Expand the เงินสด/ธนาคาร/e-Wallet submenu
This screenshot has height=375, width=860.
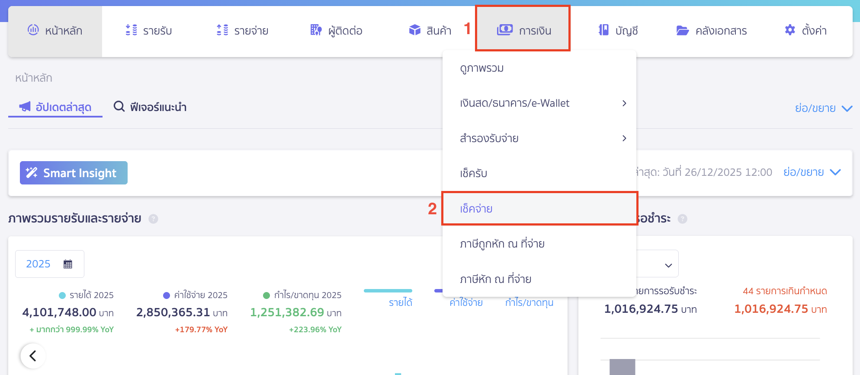(624, 103)
